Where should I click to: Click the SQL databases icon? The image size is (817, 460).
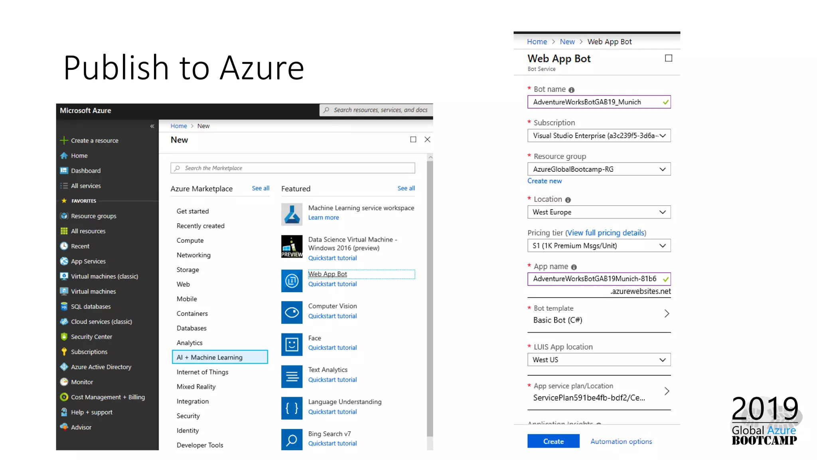click(x=64, y=307)
